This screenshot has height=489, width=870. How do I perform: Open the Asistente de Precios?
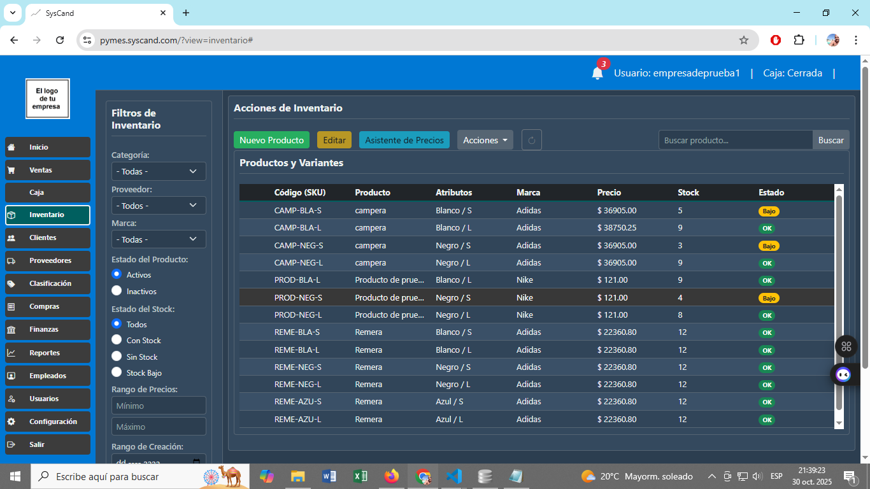(404, 139)
